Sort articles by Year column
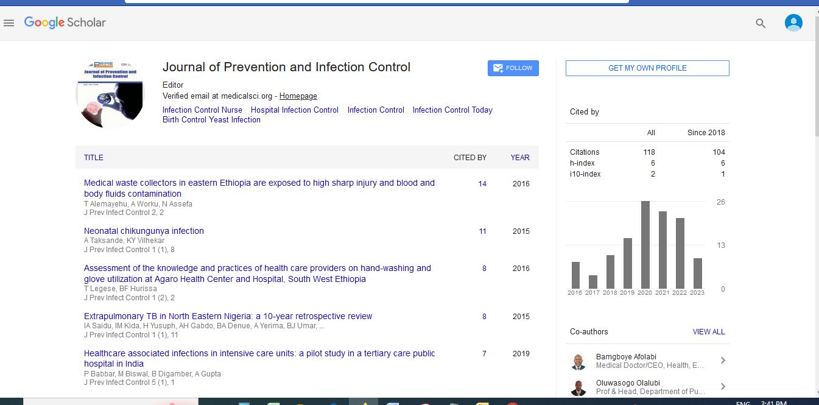This screenshot has height=405, width=819. point(519,157)
